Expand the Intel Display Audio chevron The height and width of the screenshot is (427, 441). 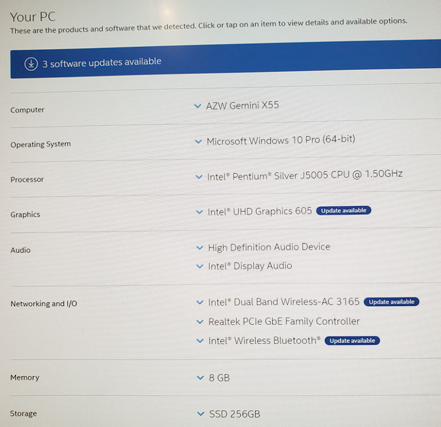pyautogui.click(x=200, y=267)
